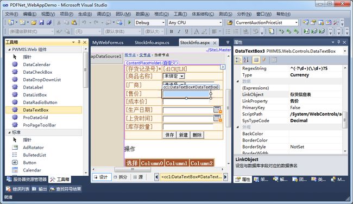Viewport: 353px width, 204px height.
Task: Select DataRadioButton in the toolbox
Action: click(40, 103)
